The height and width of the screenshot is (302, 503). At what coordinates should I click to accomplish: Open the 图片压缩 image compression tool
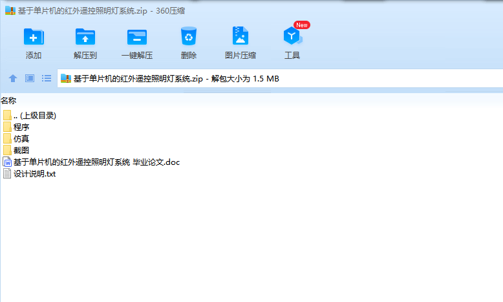(241, 36)
